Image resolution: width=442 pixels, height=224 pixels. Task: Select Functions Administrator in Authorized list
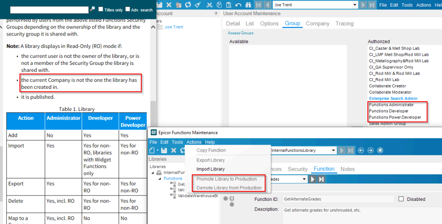[x=391, y=105]
